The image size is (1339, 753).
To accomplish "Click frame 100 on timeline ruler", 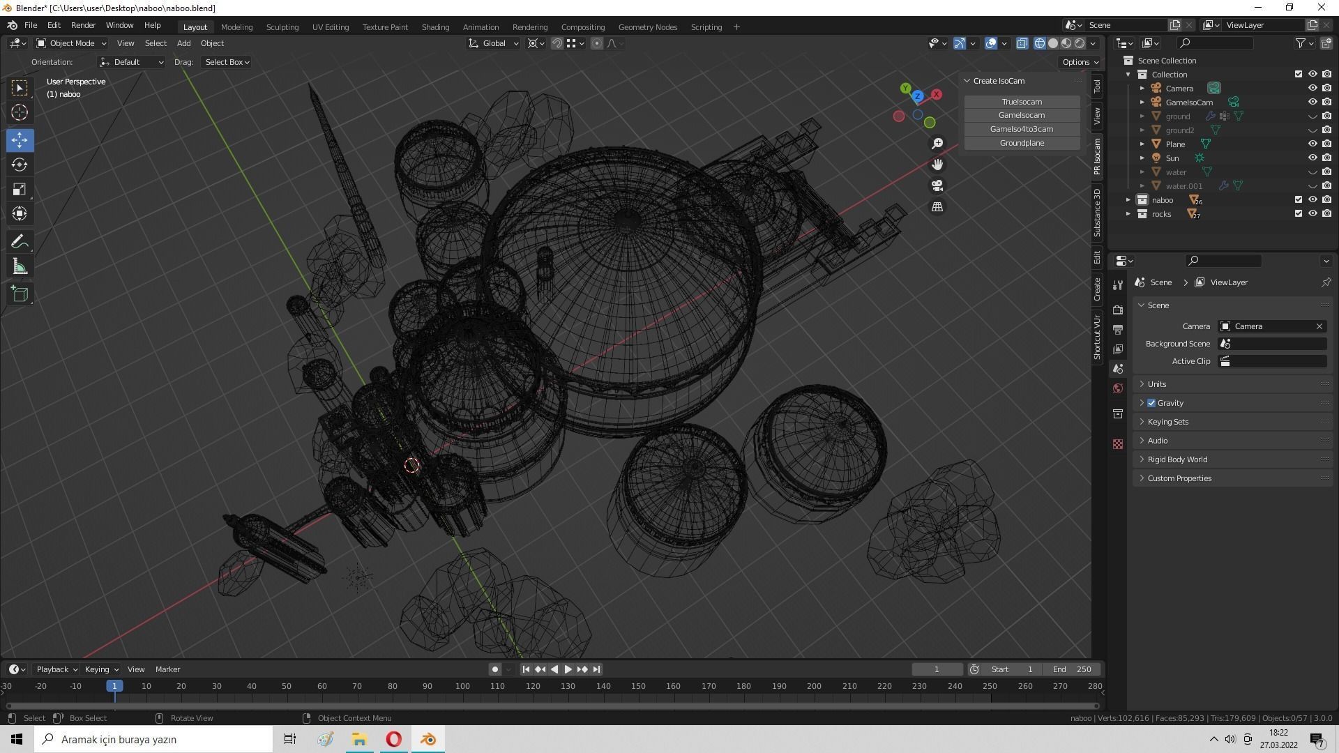I will click(x=462, y=686).
